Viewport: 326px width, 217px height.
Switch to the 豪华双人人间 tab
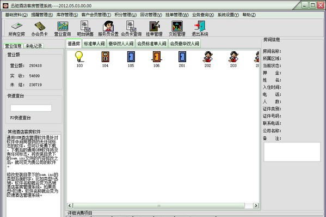(x=121, y=44)
